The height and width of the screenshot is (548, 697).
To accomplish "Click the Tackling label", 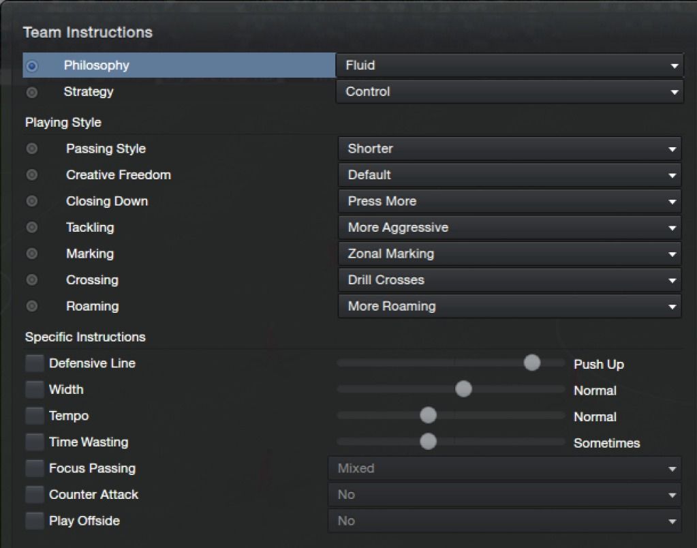I will coord(90,227).
